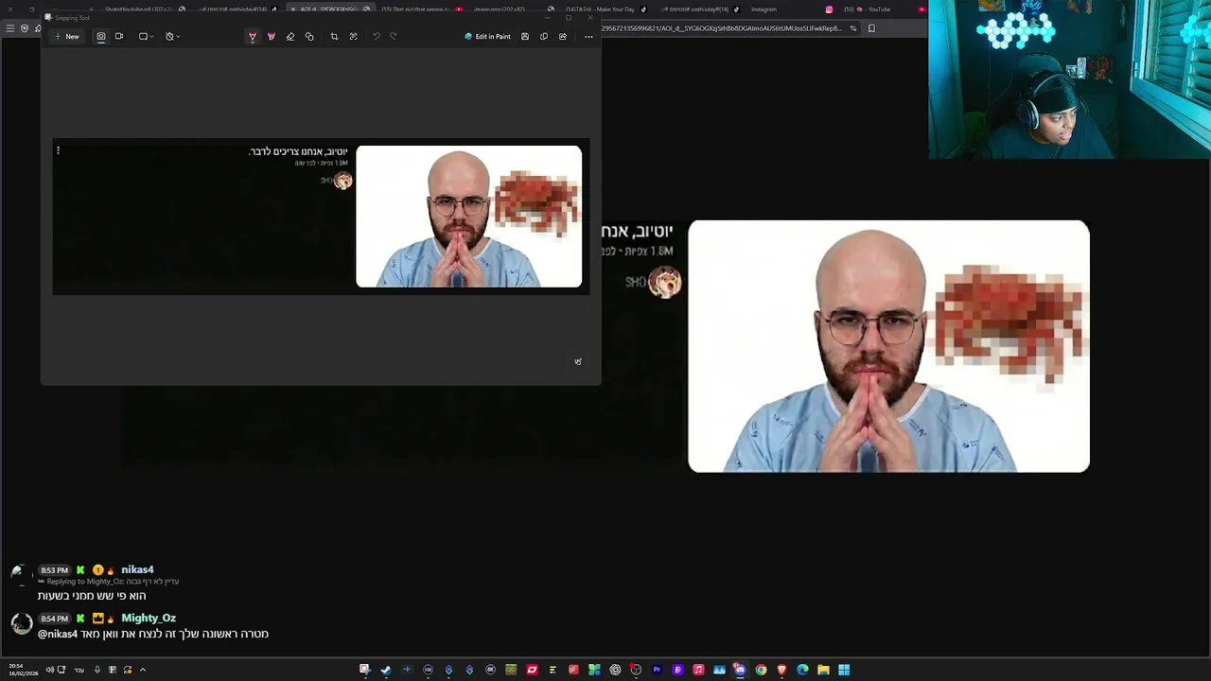Click Mighty_Oz username in chat
The height and width of the screenshot is (681, 1211).
click(x=149, y=618)
